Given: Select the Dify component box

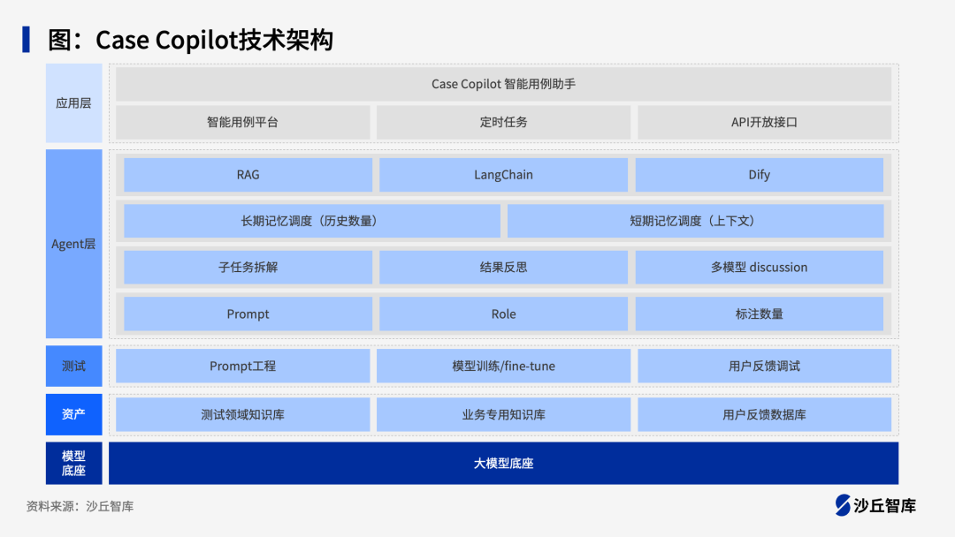Looking at the screenshot, I should pos(759,175).
